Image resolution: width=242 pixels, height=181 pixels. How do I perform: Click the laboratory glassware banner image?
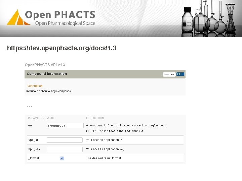coord(209,18)
